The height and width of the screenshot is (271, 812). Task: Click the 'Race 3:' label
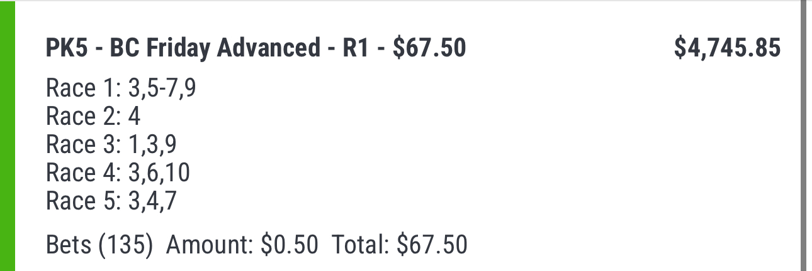(x=84, y=145)
